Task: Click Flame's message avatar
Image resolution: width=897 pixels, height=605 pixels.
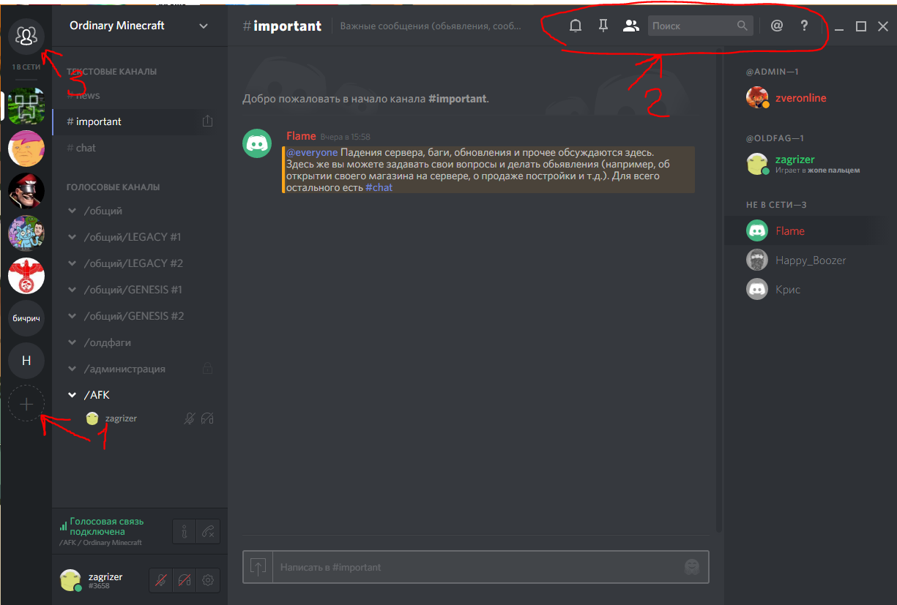Action: point(257,143)
